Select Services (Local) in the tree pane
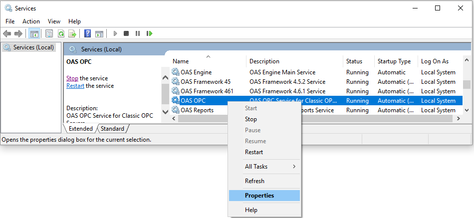The image size is (474, 218). coord(29,47)
